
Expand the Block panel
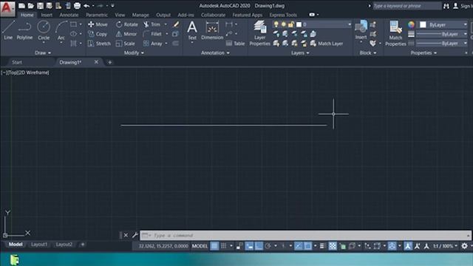(x=368, y=52)
